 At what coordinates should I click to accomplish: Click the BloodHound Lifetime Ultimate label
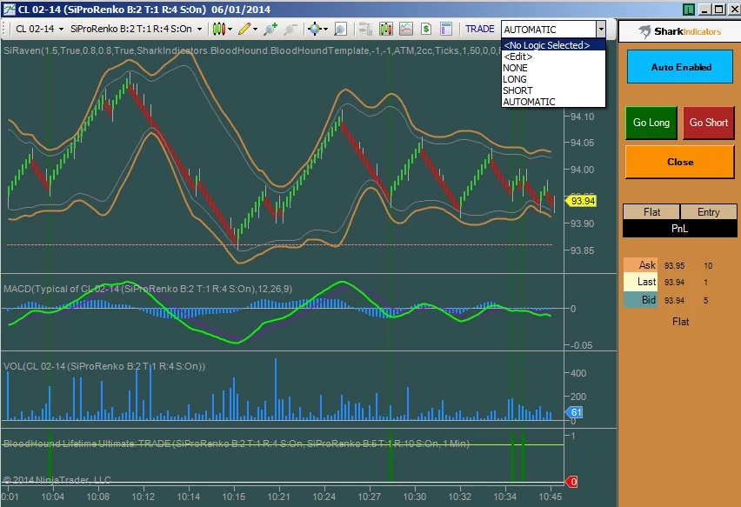coord(237,444)
